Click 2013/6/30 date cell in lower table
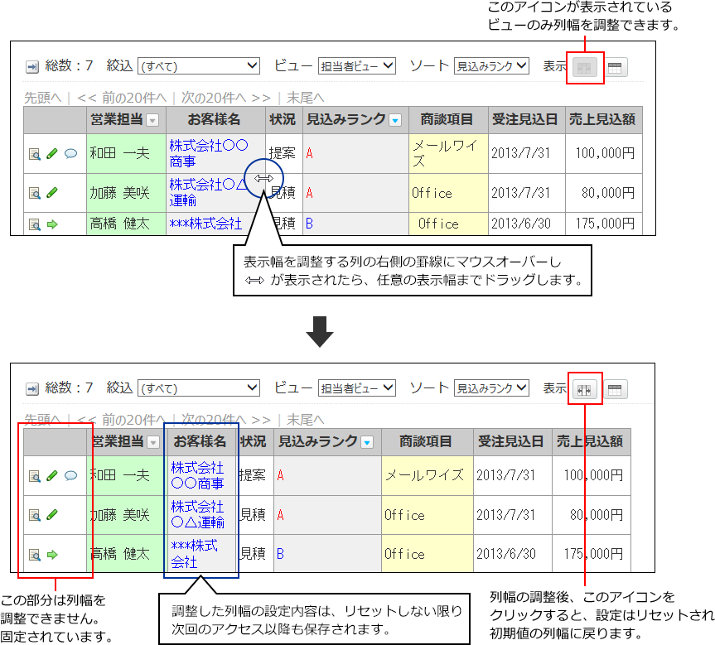Screen dimensions: 715x645 tap(513, 554)
